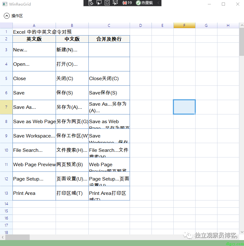
Task: Click the cell 'New...'
Action: pyautogui.click(x=34, y=50)
